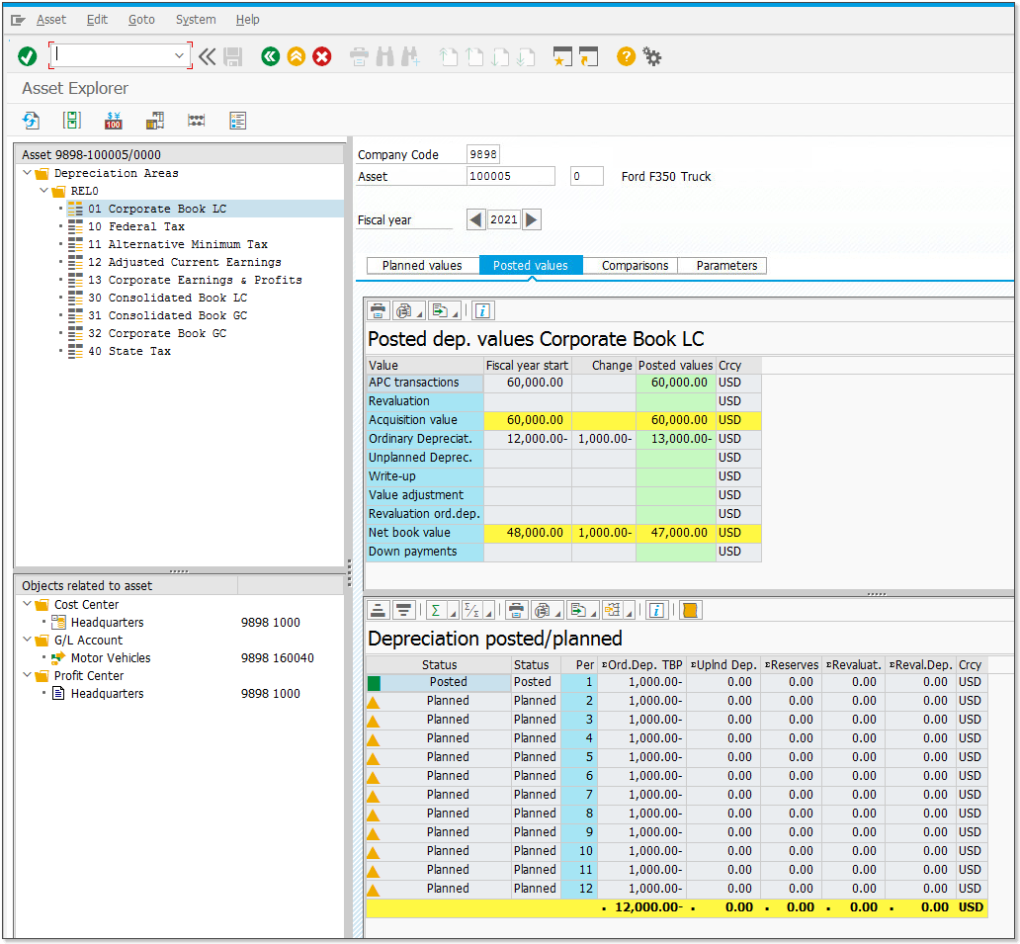Click the info icon in depreciation list toolbar

click(656, 610)
